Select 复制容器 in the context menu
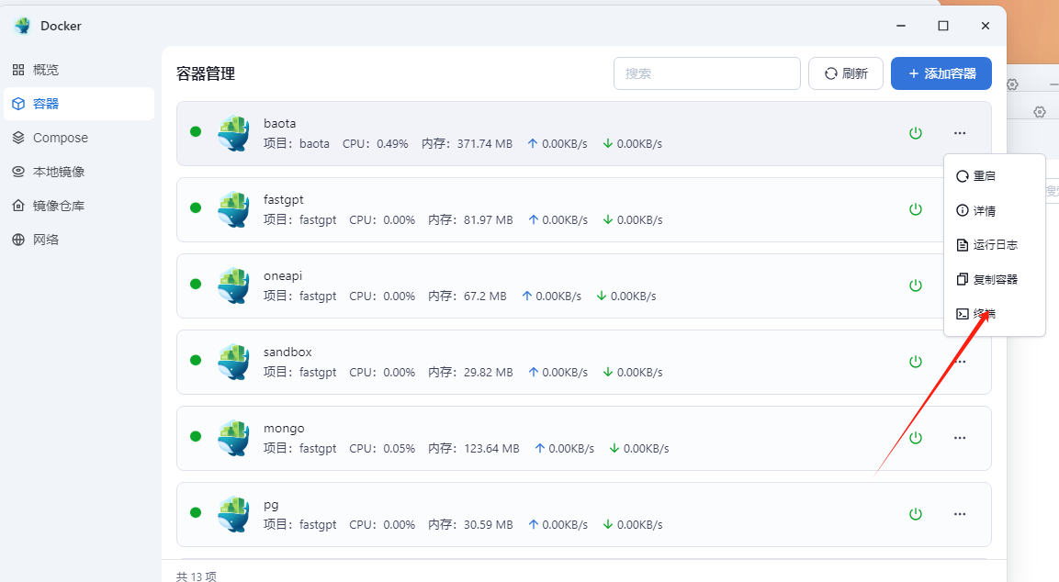Viewport: 1059px width, 582px height. pyautogui.click(x=994, y=279)
